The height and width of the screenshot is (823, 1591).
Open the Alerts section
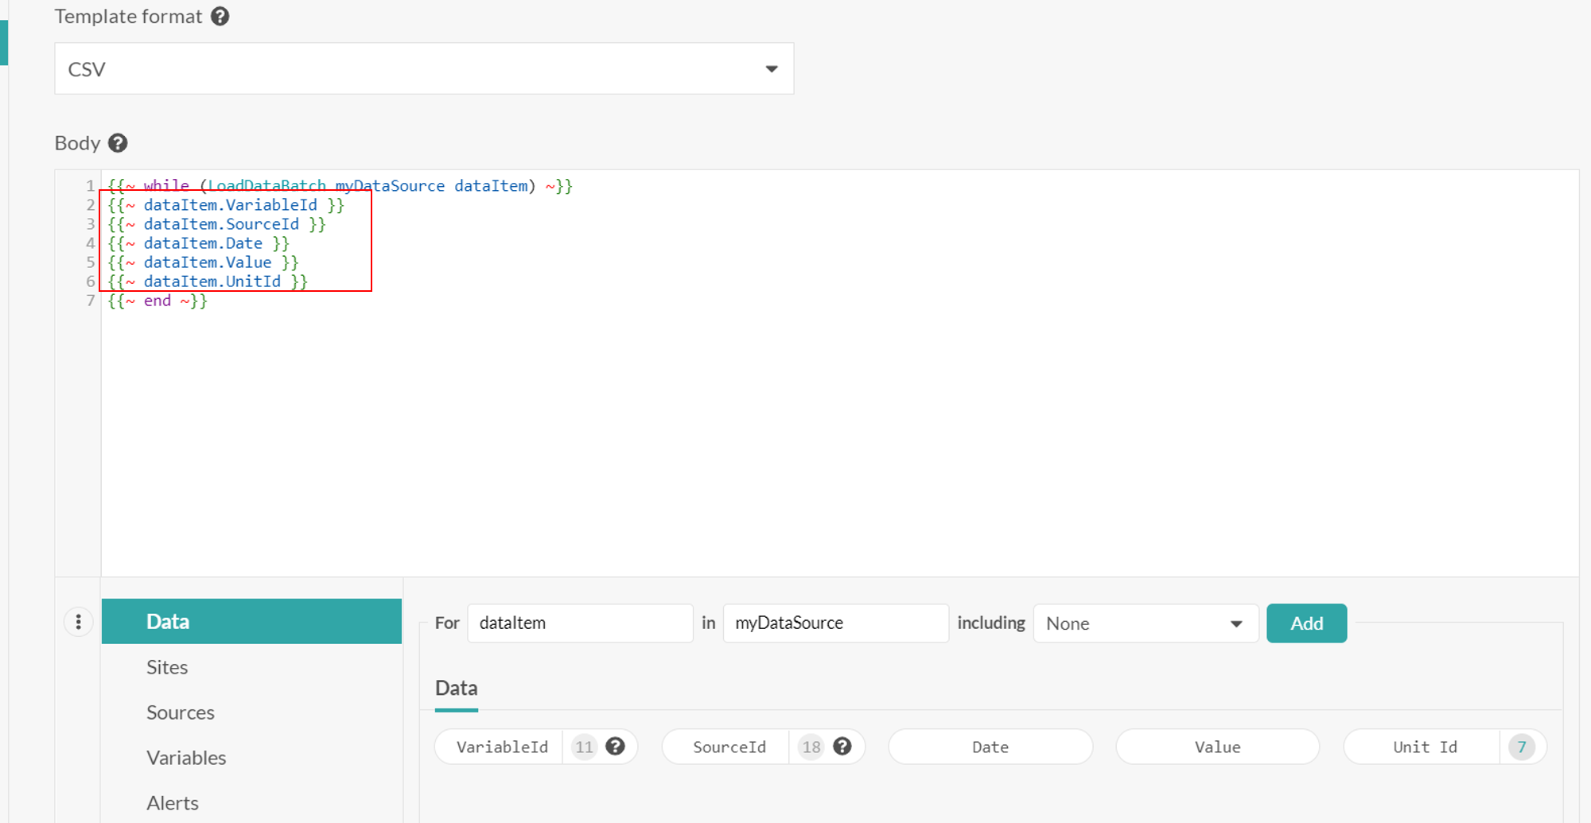173,802
